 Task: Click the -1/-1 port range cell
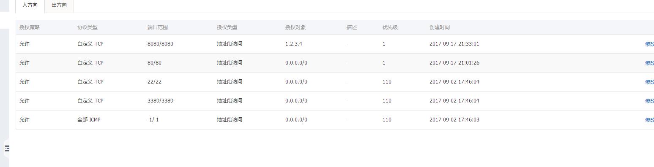click(x=153, y=120)
